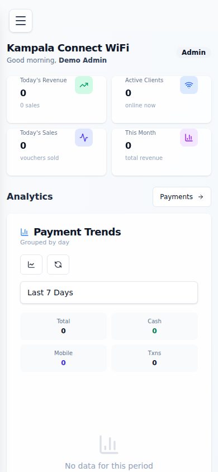This screenshot has height=472, width=218.
Task: Click the green trending-up revenue icon
Action: pos(84,85)
